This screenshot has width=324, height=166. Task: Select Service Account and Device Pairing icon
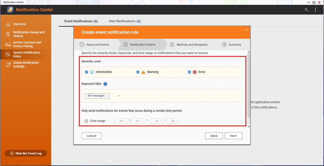tap(8, 44)
